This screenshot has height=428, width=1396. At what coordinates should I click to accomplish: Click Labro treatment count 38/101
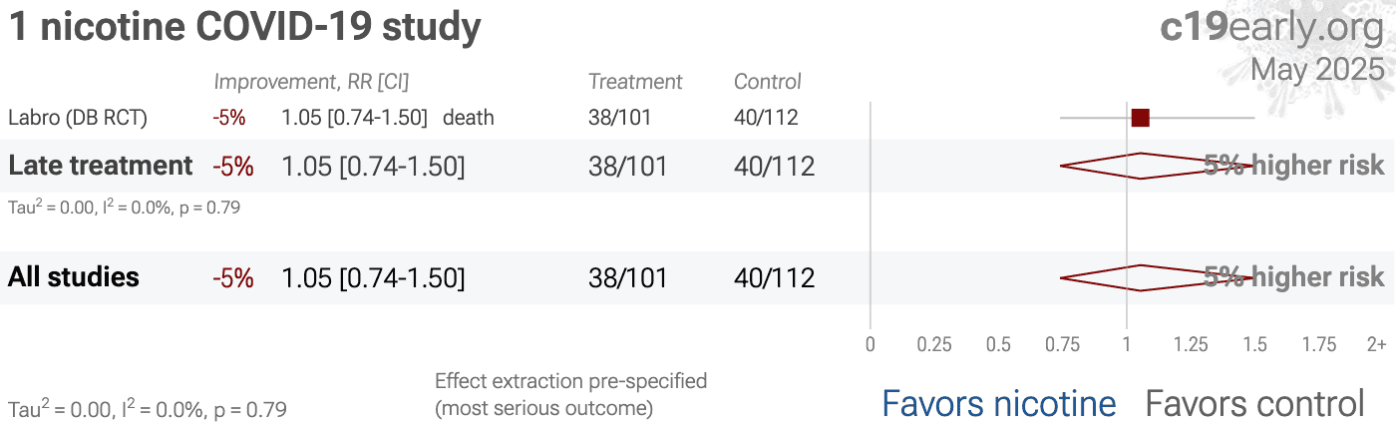[x=620, y=118]
